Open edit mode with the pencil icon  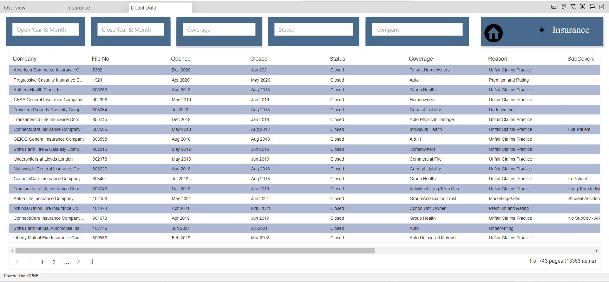tap(602, 7)
